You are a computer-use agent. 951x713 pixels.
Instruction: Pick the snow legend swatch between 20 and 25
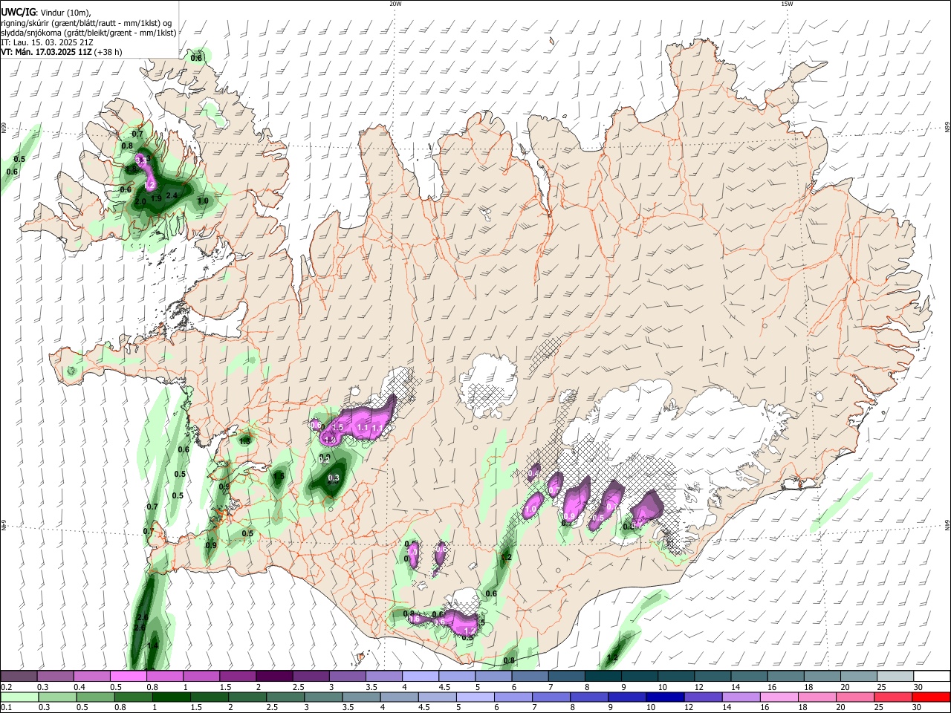[859, 677]
